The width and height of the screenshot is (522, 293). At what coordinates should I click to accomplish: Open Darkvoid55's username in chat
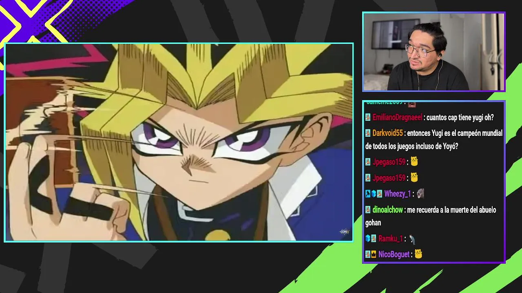387,133
